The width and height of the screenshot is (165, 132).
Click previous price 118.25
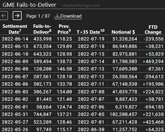(x=64, y=39)
